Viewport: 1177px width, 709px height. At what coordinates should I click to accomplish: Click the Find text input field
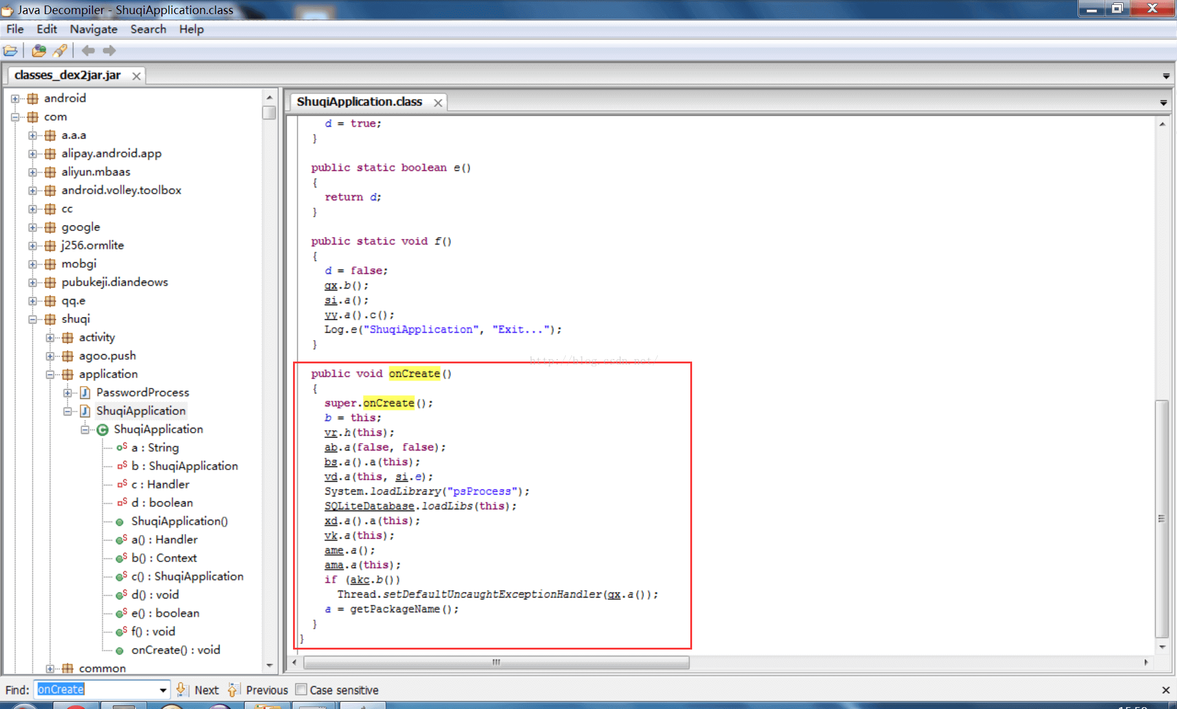(x=96, y=690)
